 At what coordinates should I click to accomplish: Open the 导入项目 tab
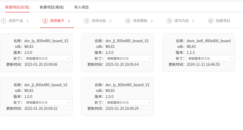click(81, 7)
